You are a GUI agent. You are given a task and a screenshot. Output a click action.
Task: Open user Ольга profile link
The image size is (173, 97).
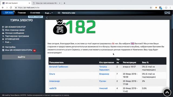[52, 74]
